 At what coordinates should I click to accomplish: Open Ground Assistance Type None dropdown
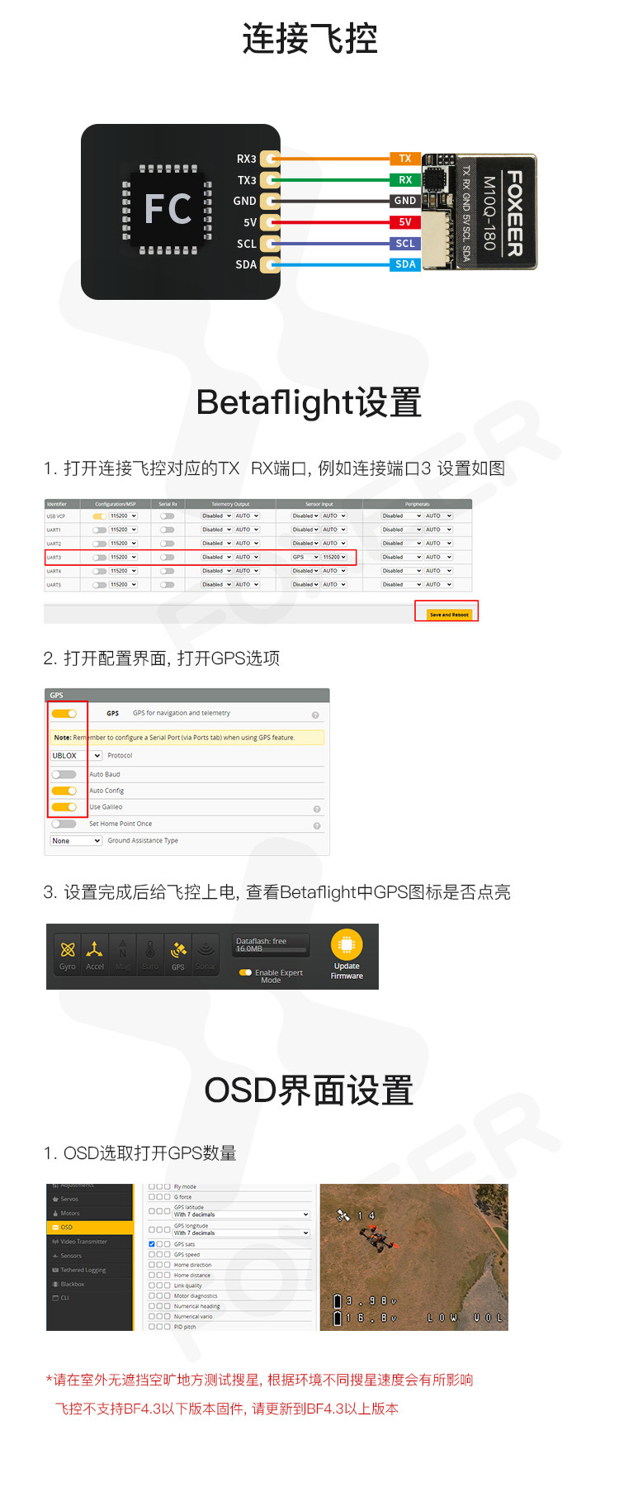[76, 841]
